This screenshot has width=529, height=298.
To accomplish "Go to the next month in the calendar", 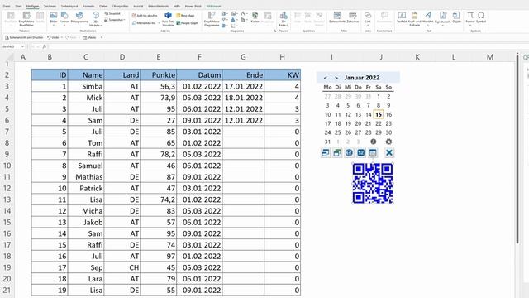I will (336, 78).
